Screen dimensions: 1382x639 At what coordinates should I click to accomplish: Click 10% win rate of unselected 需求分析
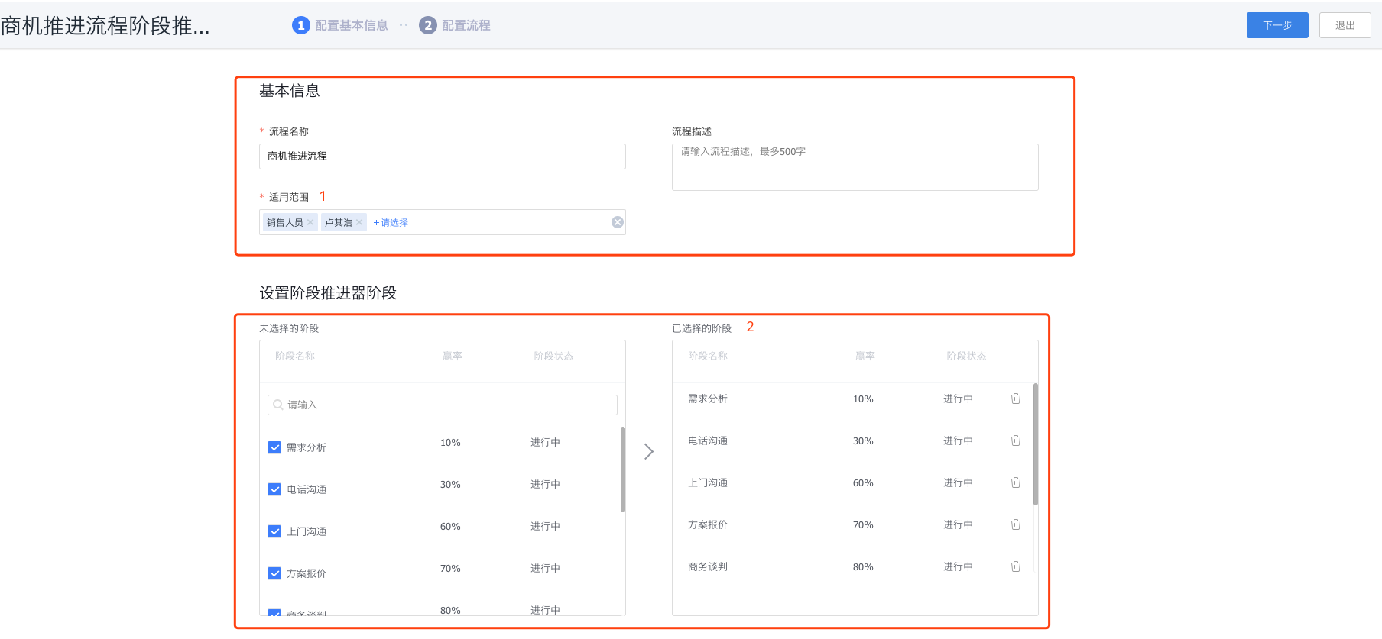tap(450, 443)
